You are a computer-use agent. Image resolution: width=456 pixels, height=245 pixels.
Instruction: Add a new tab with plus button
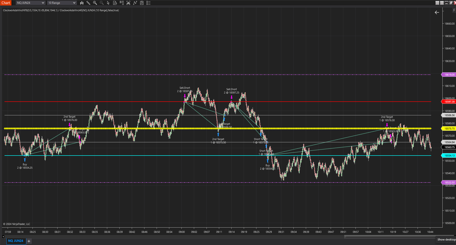coord(29,241)
